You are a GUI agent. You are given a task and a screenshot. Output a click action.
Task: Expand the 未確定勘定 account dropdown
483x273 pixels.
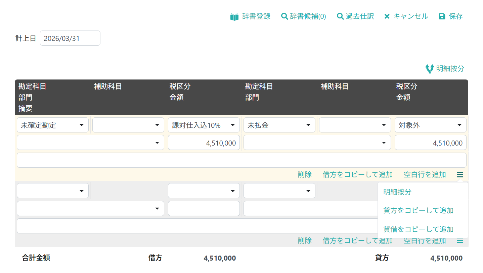53,125
